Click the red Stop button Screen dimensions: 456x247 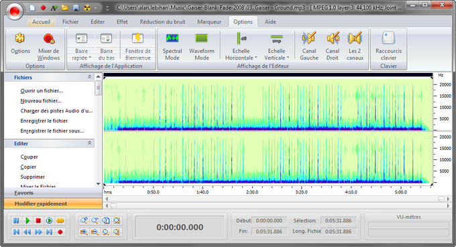[x=38, y=221]
